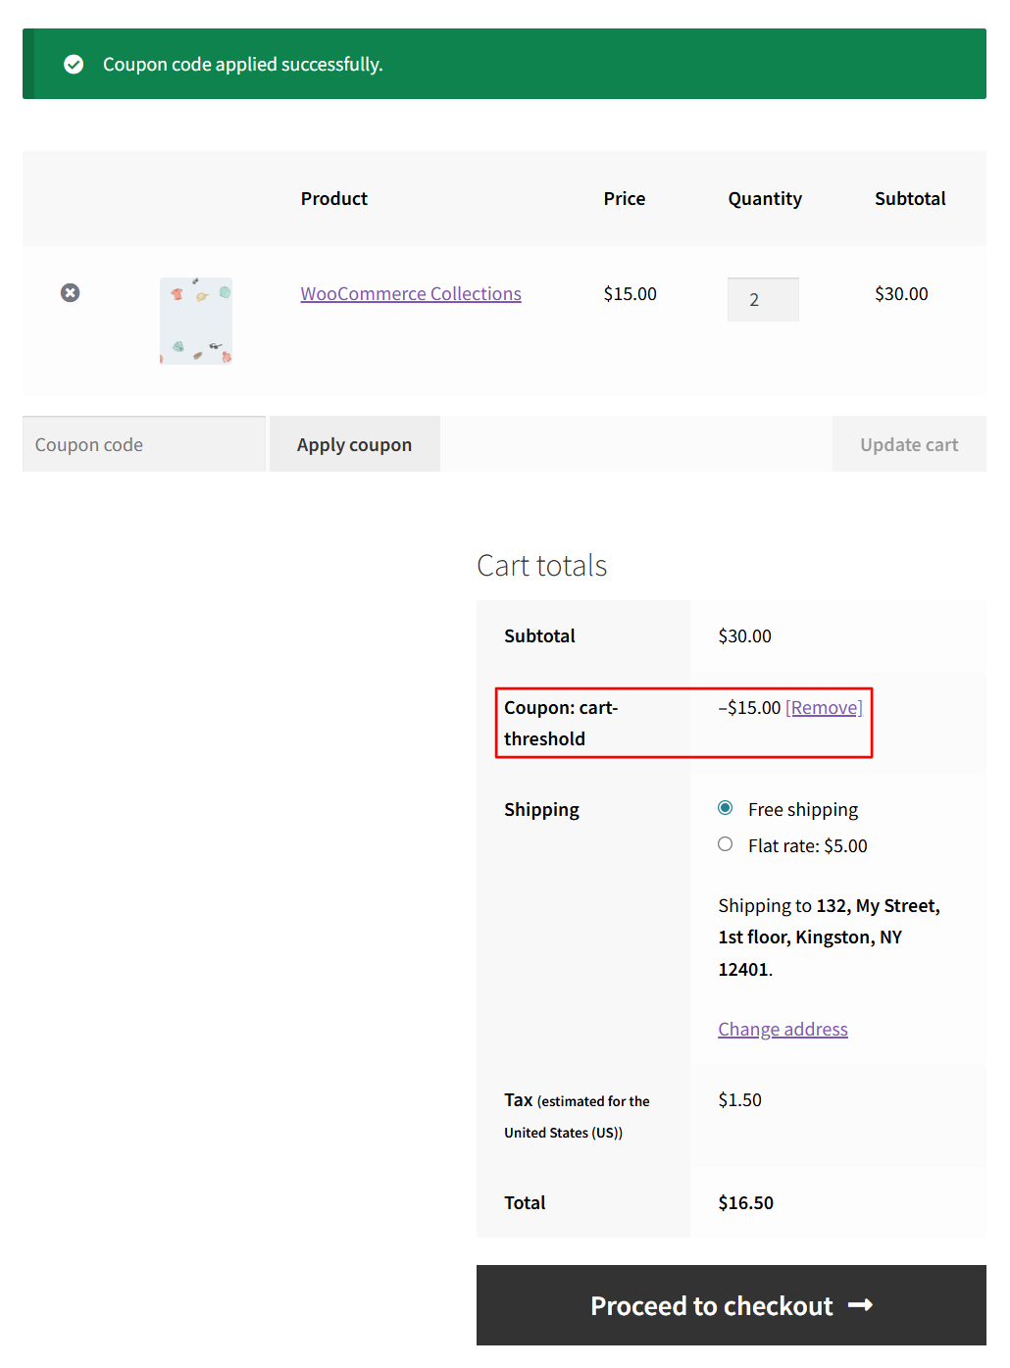The height and width of the screenshot is (1368, 1010).
Task: Choose Flat rate $5.00 shipping
Action: (726, 844)
